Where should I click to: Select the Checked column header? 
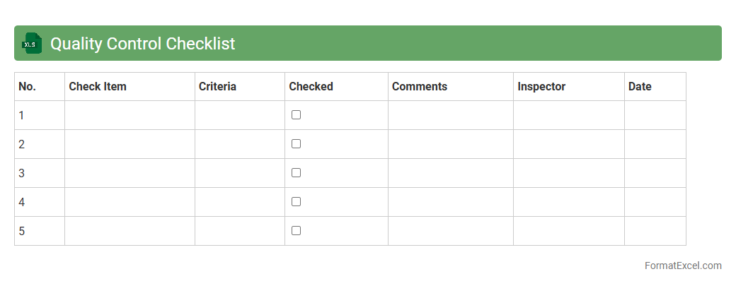point(311,87)
